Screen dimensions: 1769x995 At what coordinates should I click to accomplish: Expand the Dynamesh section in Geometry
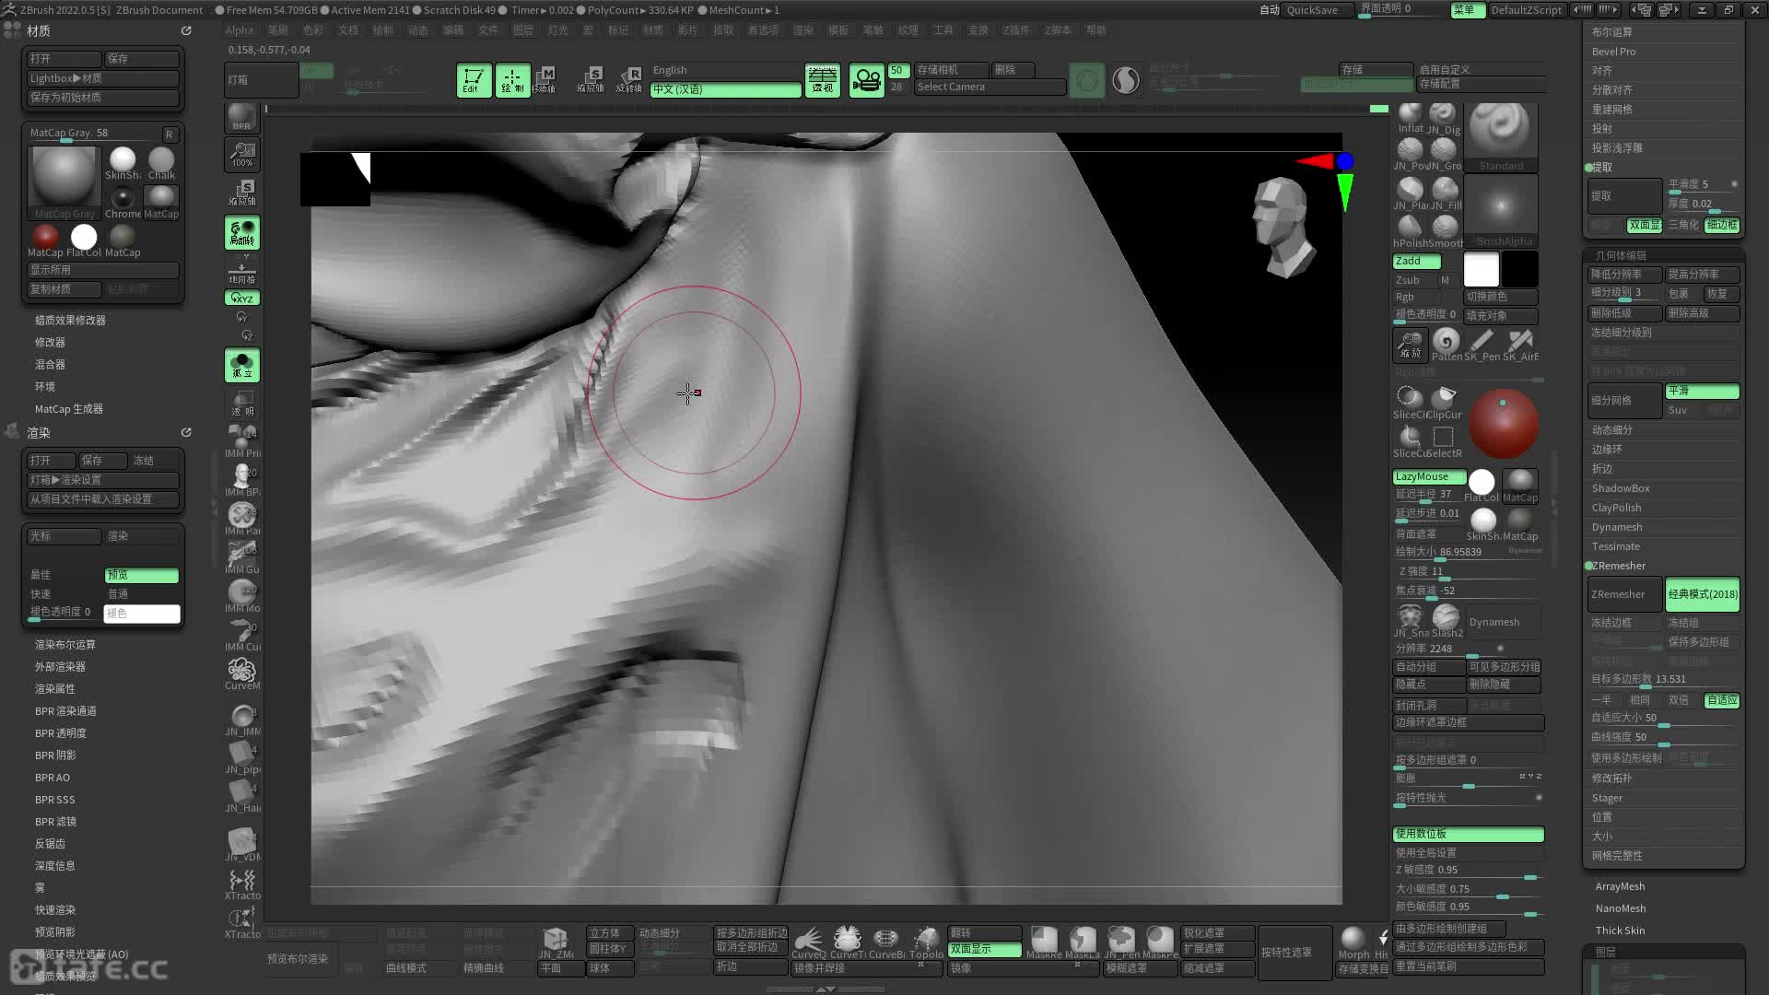point(1617,527)
